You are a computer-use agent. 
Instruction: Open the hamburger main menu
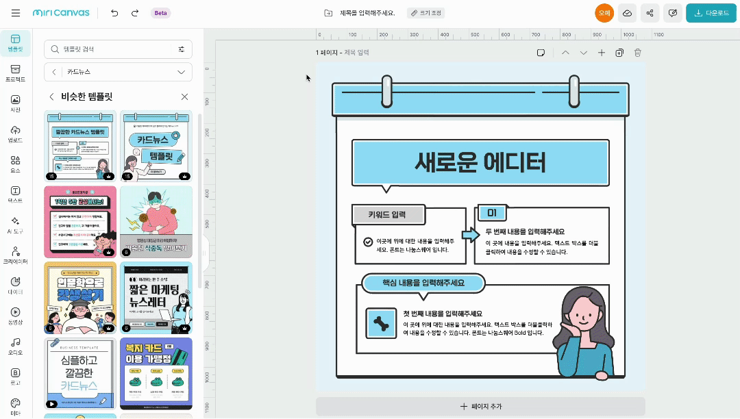(16, 13)
